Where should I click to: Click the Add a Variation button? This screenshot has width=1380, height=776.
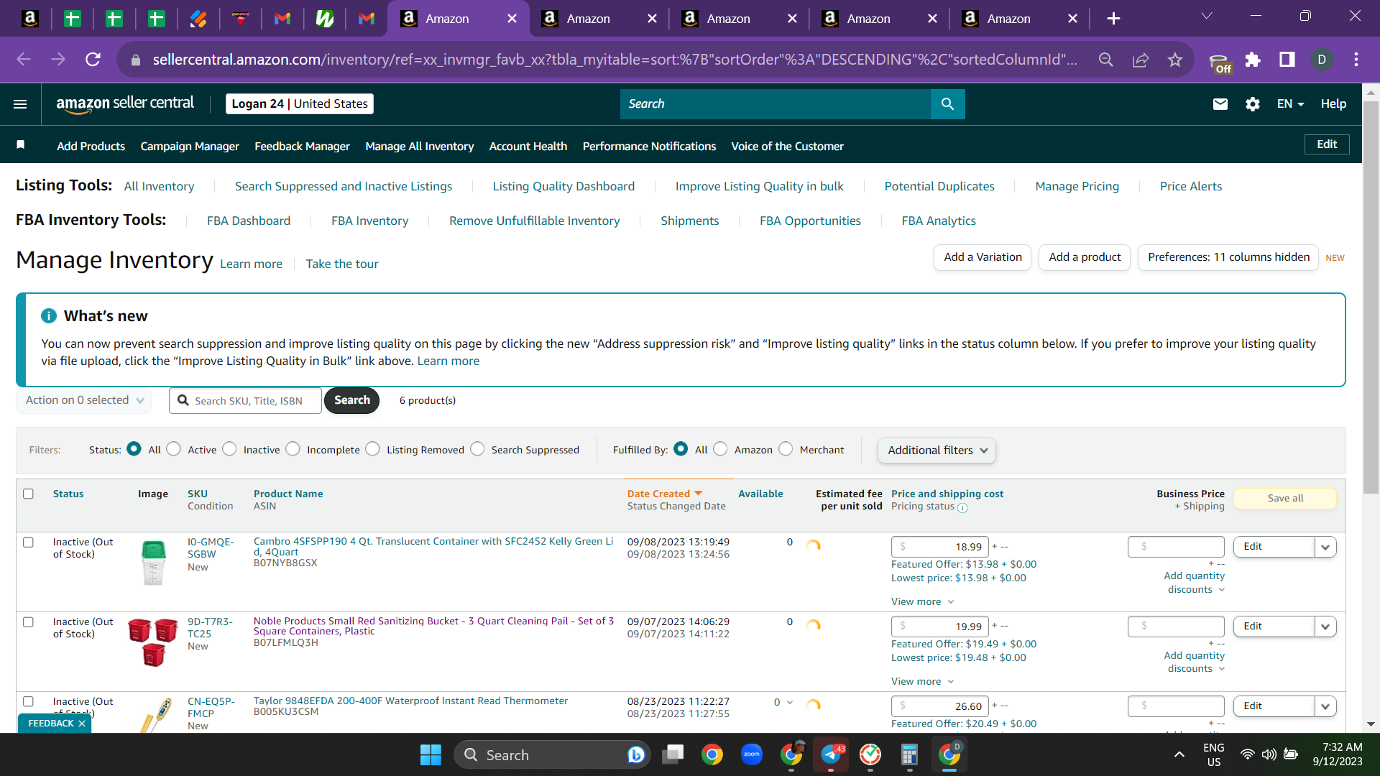983,257
